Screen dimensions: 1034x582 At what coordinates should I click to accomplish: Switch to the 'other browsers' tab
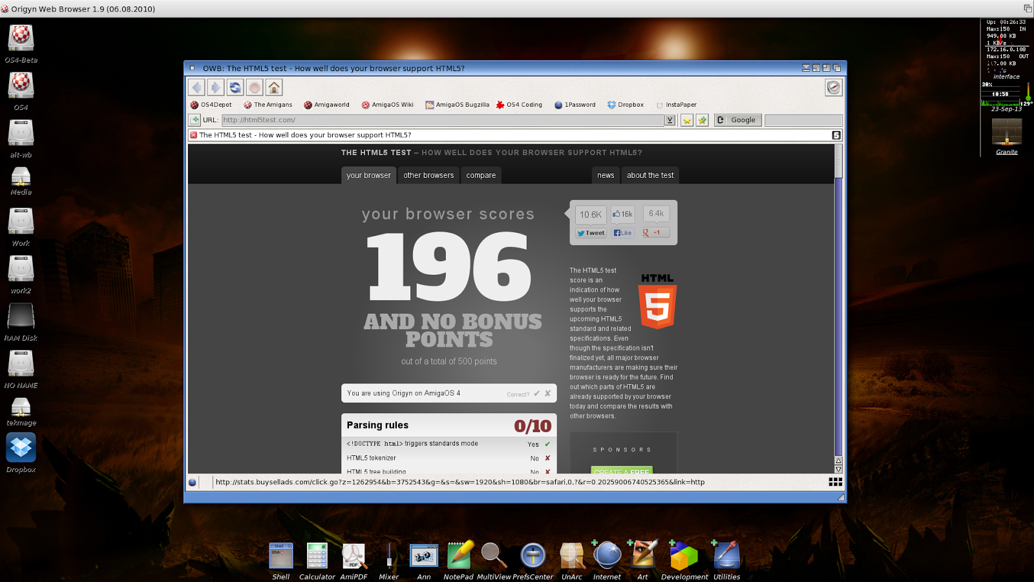coord(428,175)
